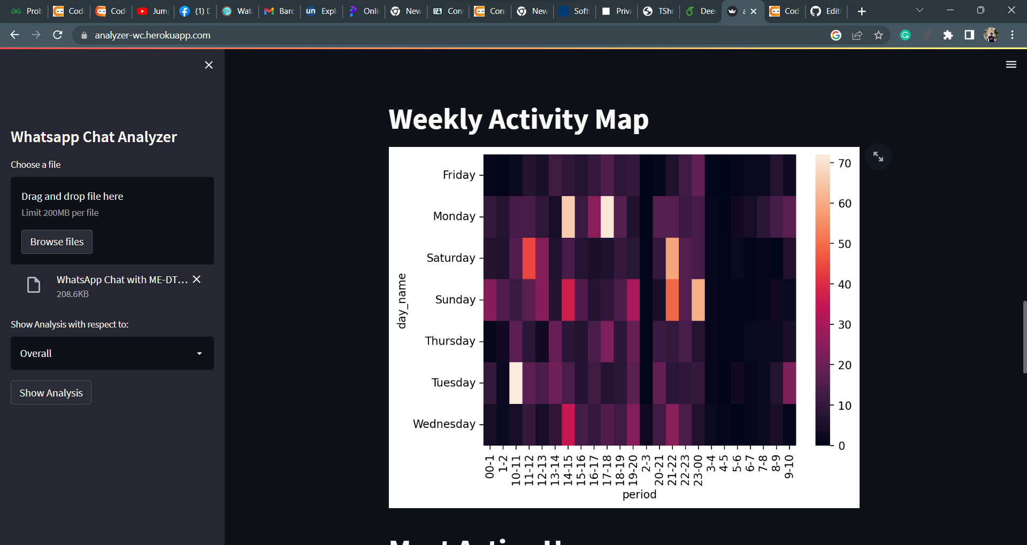Click the Browse files button
Image resolution: width=1027 pixels, height=545 pixels.
(57, 242)
